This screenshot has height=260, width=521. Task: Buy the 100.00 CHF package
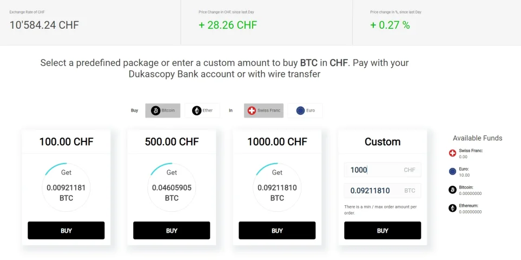[66, 230]
